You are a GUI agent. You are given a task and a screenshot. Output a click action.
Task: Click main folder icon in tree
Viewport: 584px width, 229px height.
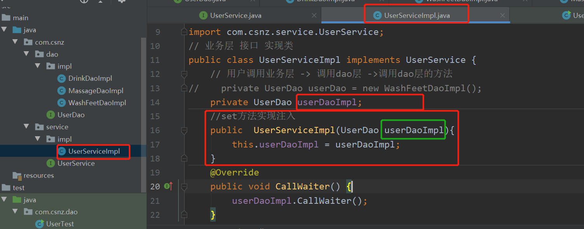click(6, 18)
